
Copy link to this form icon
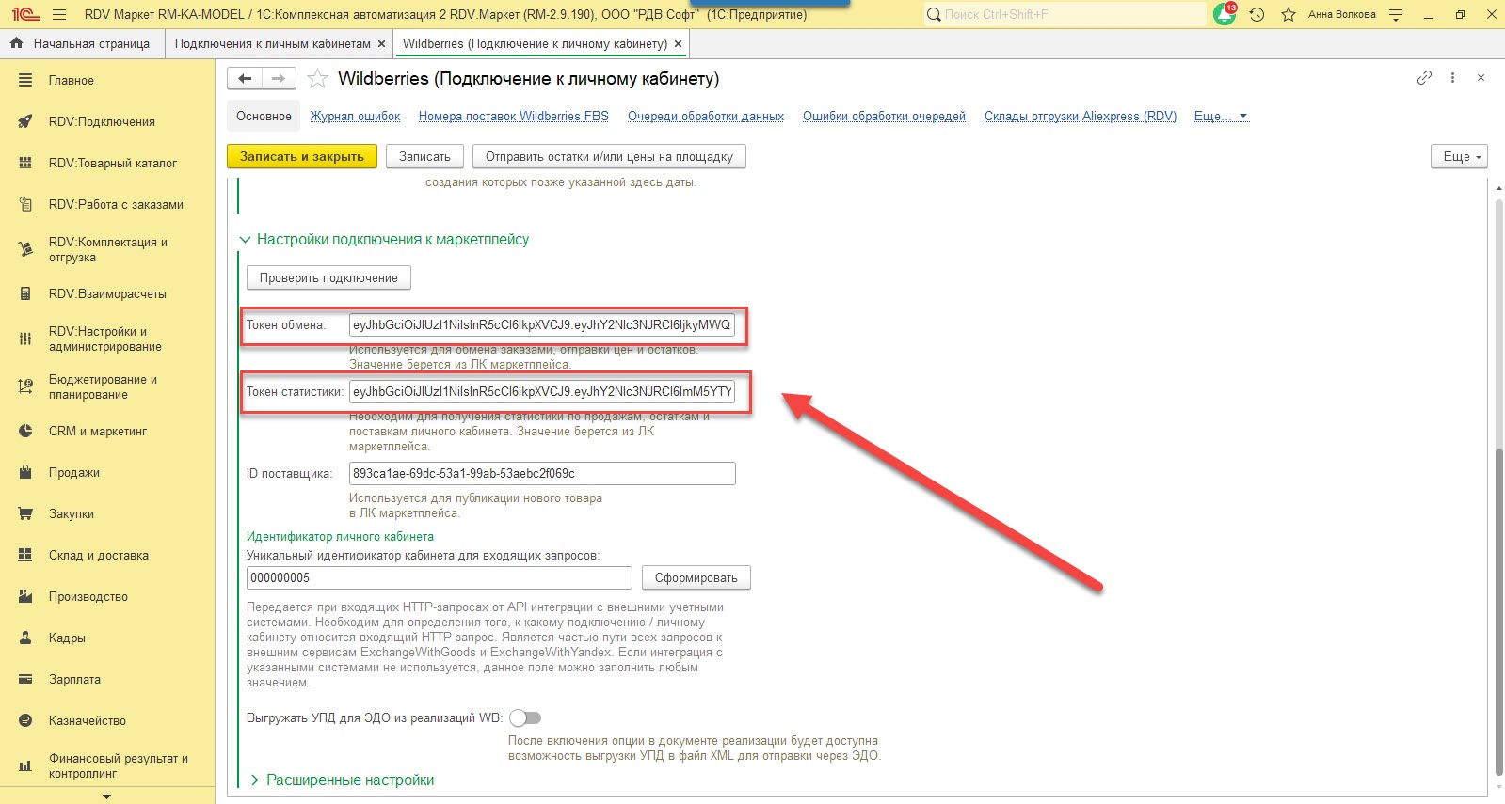1424,78
